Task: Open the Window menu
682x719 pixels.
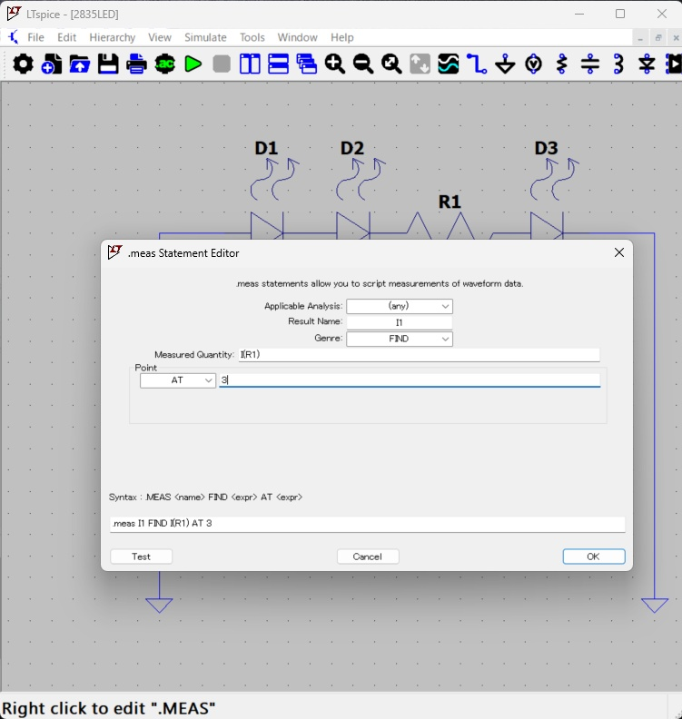Action: pyautogui.click(x=297, y=37)
